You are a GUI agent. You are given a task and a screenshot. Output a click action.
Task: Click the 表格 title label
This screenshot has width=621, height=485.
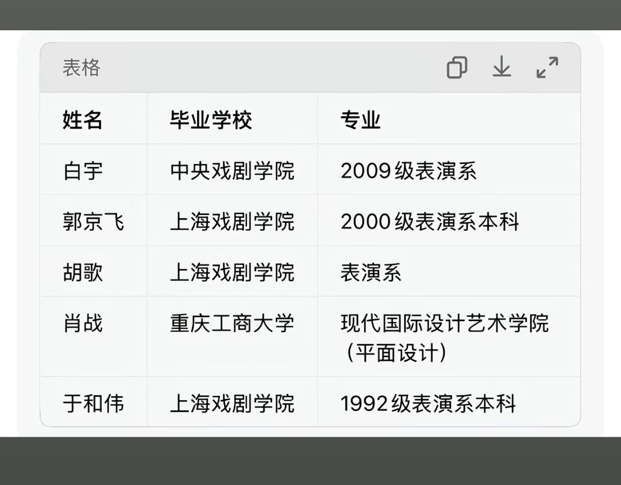click(x=81, y=67)
